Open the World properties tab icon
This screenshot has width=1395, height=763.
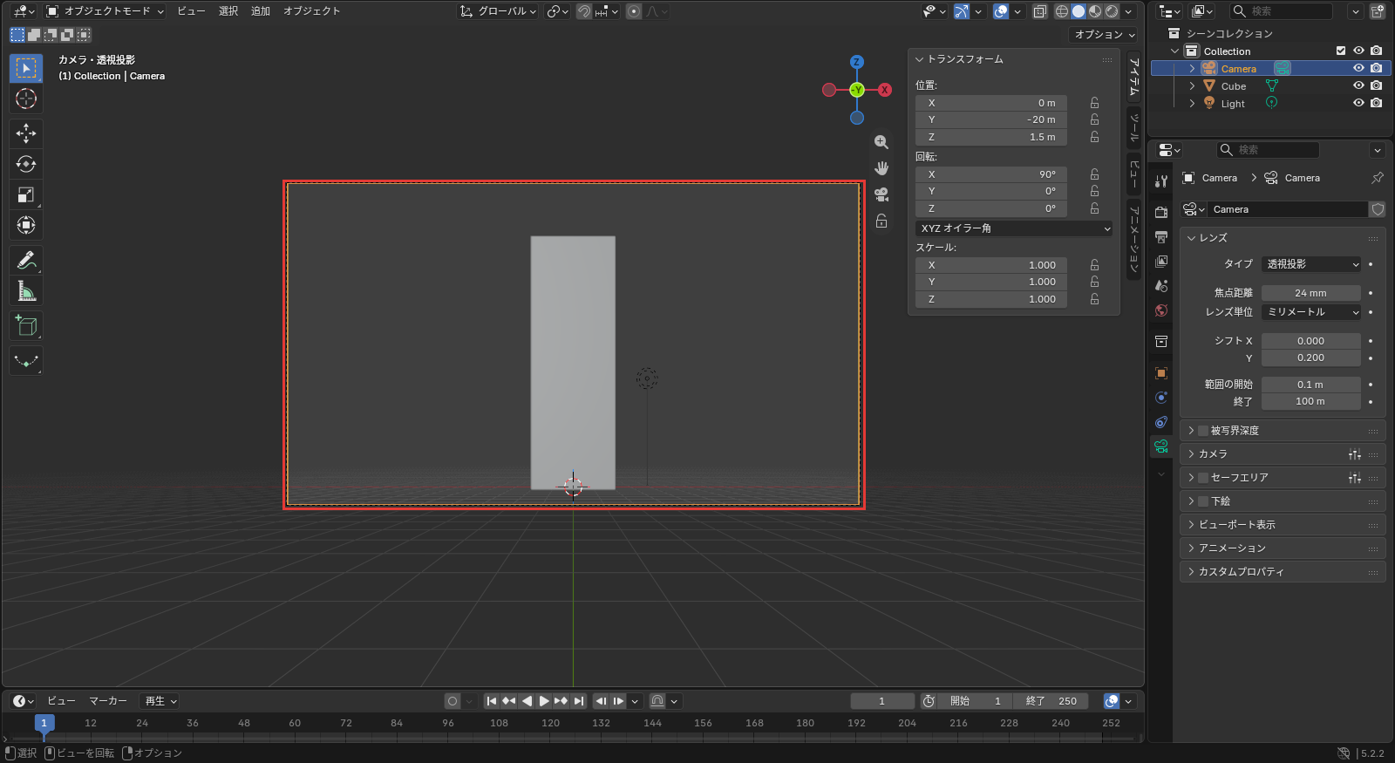(1161, 310)
